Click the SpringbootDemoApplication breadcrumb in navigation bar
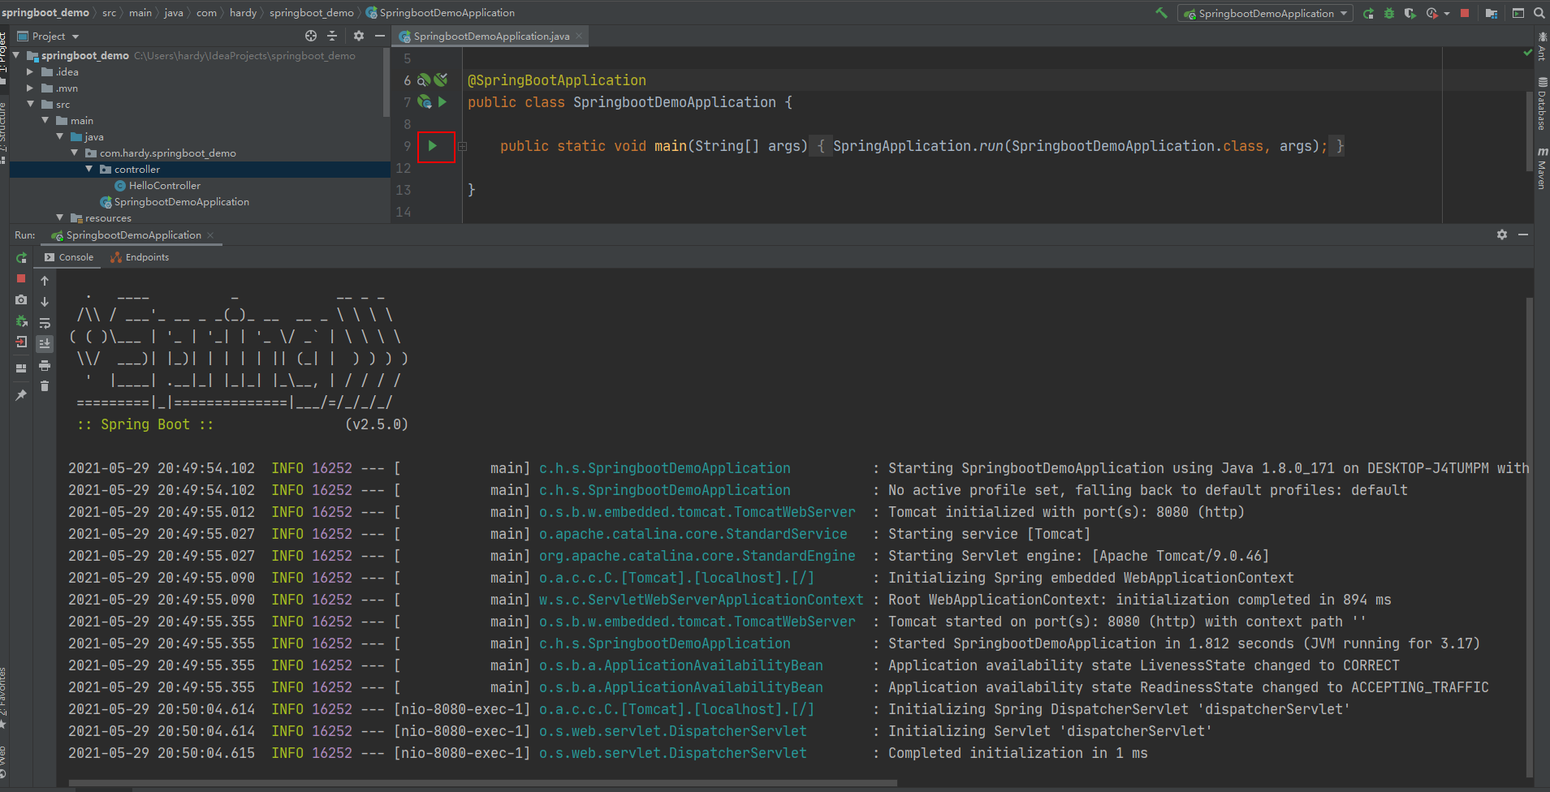 coord(440,12)
